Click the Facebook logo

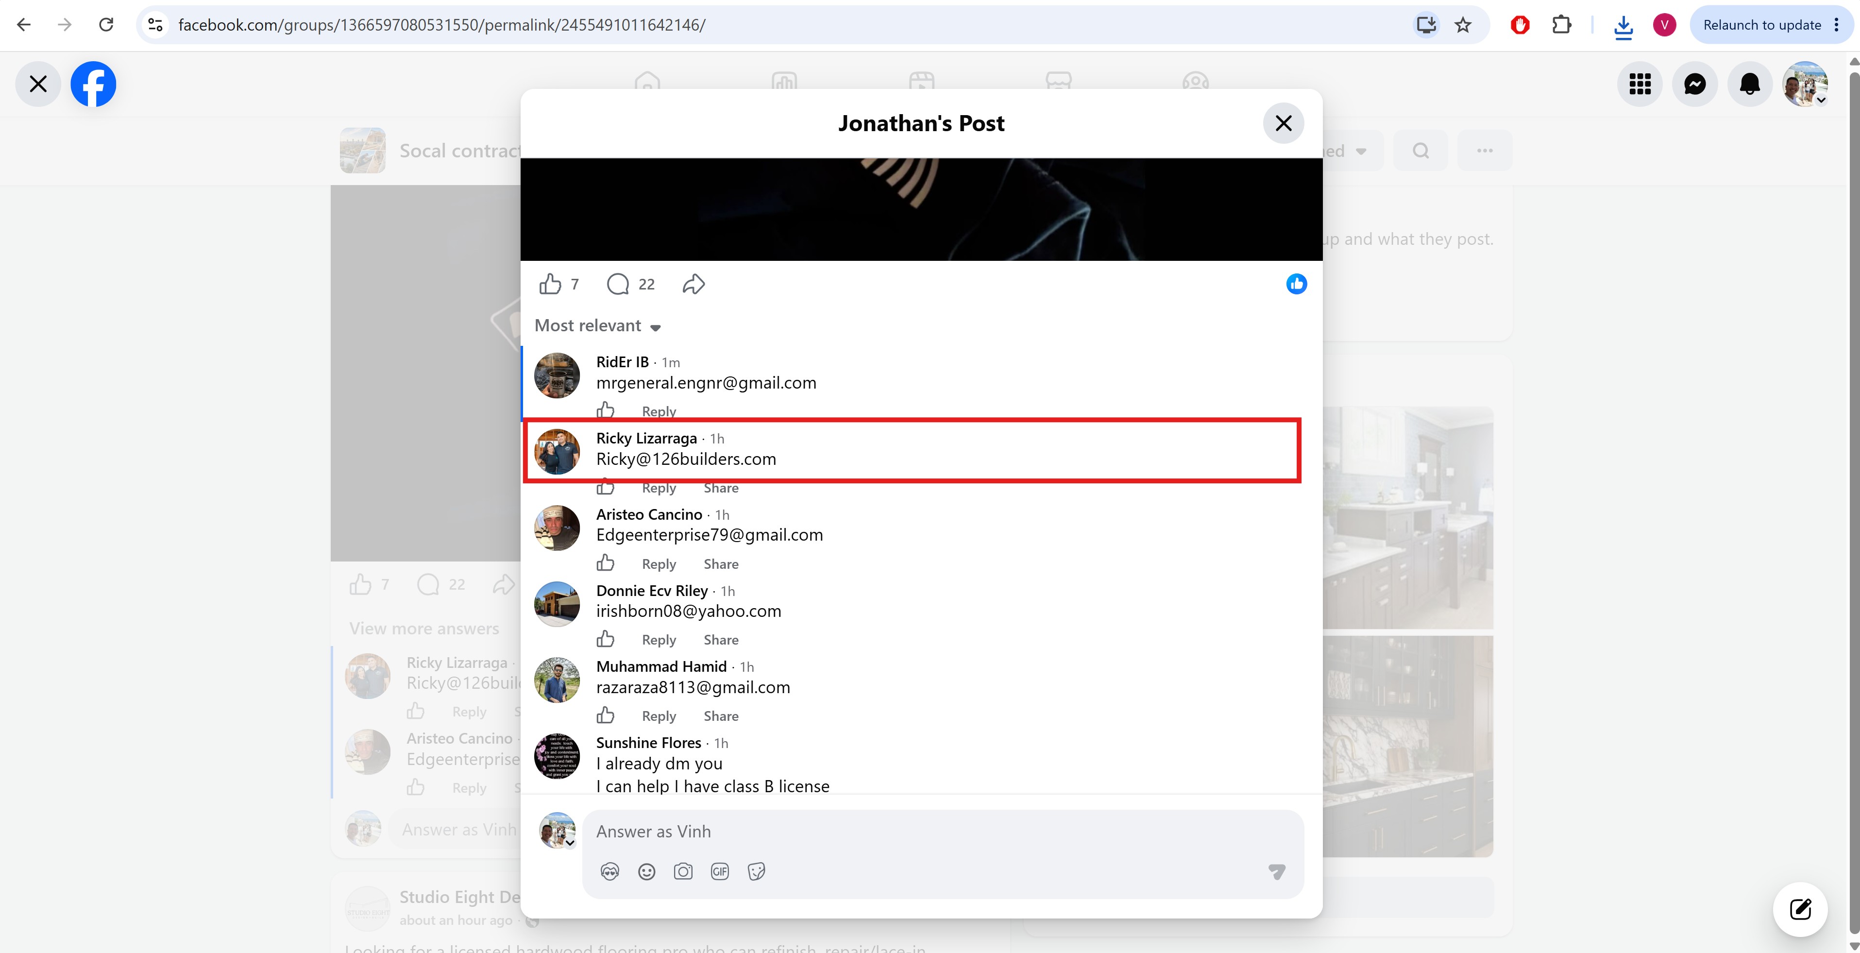pyautogui.click(x=93, y=84)
